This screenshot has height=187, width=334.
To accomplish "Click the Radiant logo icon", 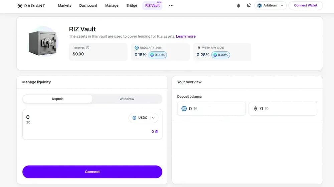I will 20,6.
